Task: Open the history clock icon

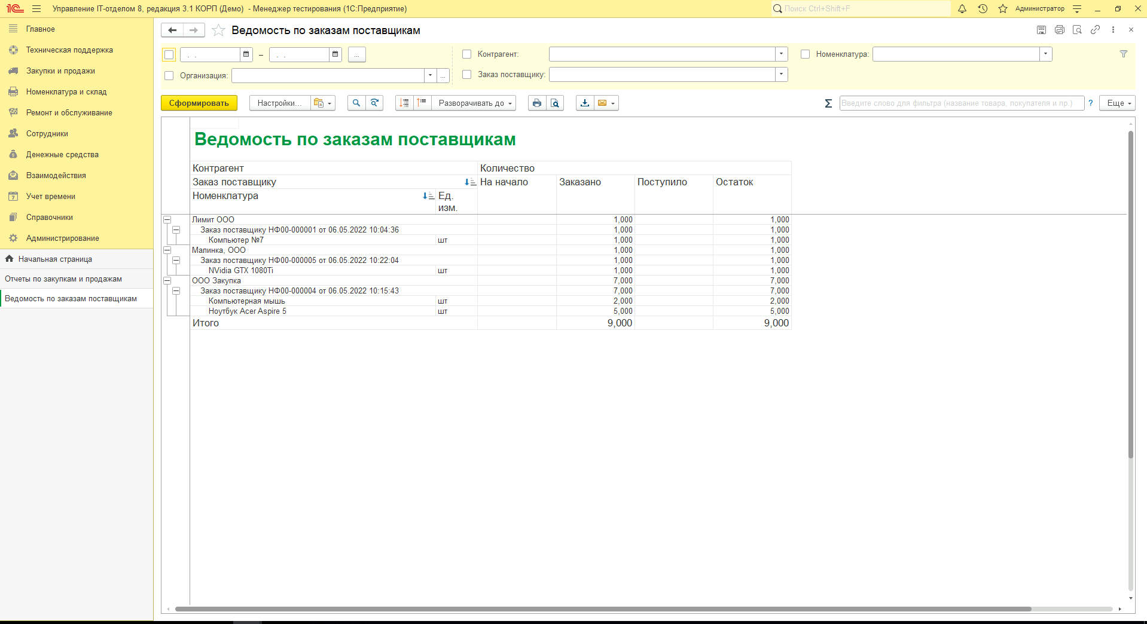Action: [x=983, y=9]
